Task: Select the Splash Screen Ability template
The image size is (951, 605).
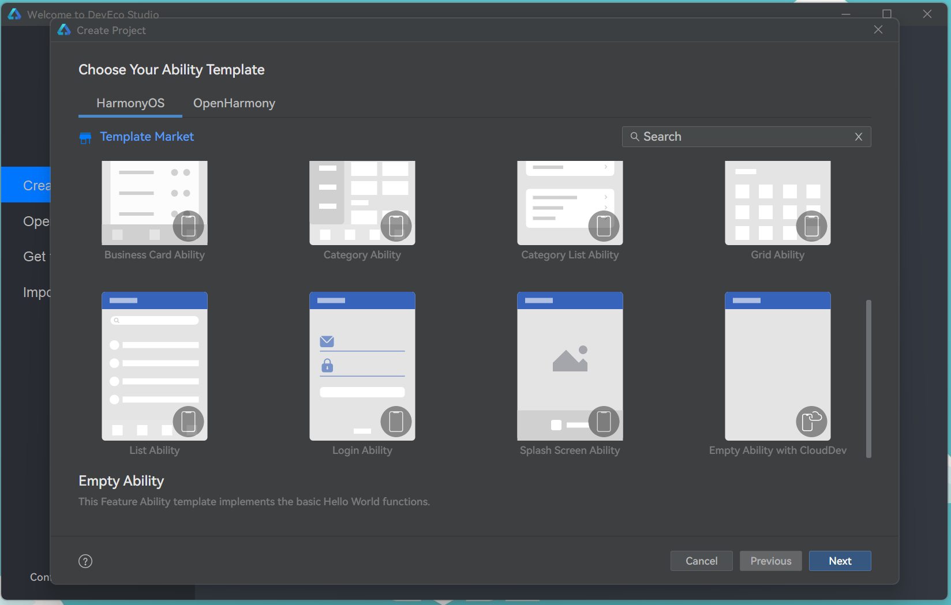Action: tap(570, 366)
